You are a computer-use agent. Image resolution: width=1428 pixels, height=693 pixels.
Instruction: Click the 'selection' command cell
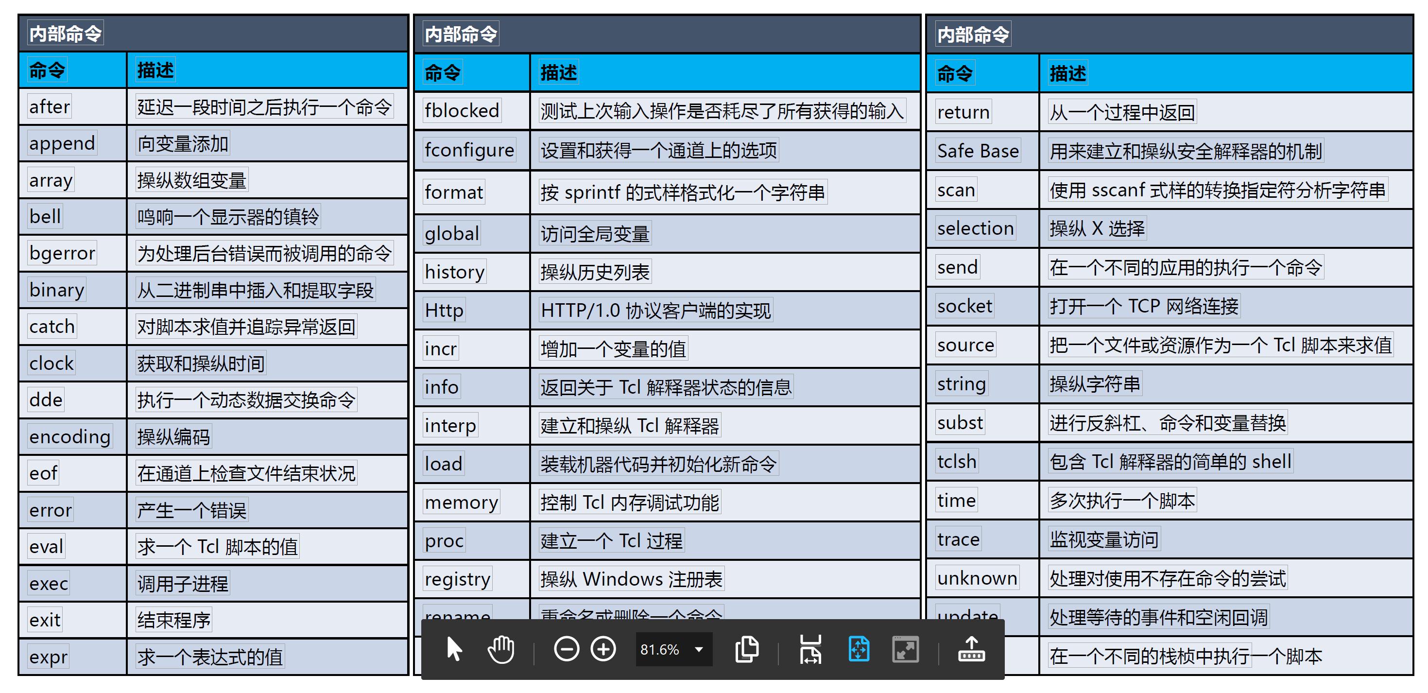(983, 228)
